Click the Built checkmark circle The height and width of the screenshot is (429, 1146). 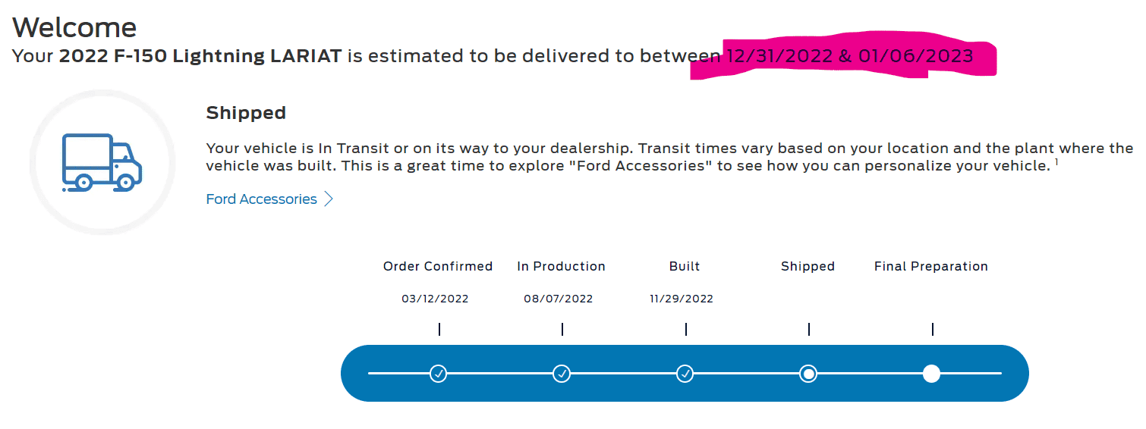(x=685, y=374)
